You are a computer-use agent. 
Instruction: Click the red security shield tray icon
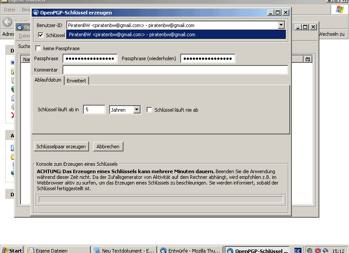coord(318,250)
